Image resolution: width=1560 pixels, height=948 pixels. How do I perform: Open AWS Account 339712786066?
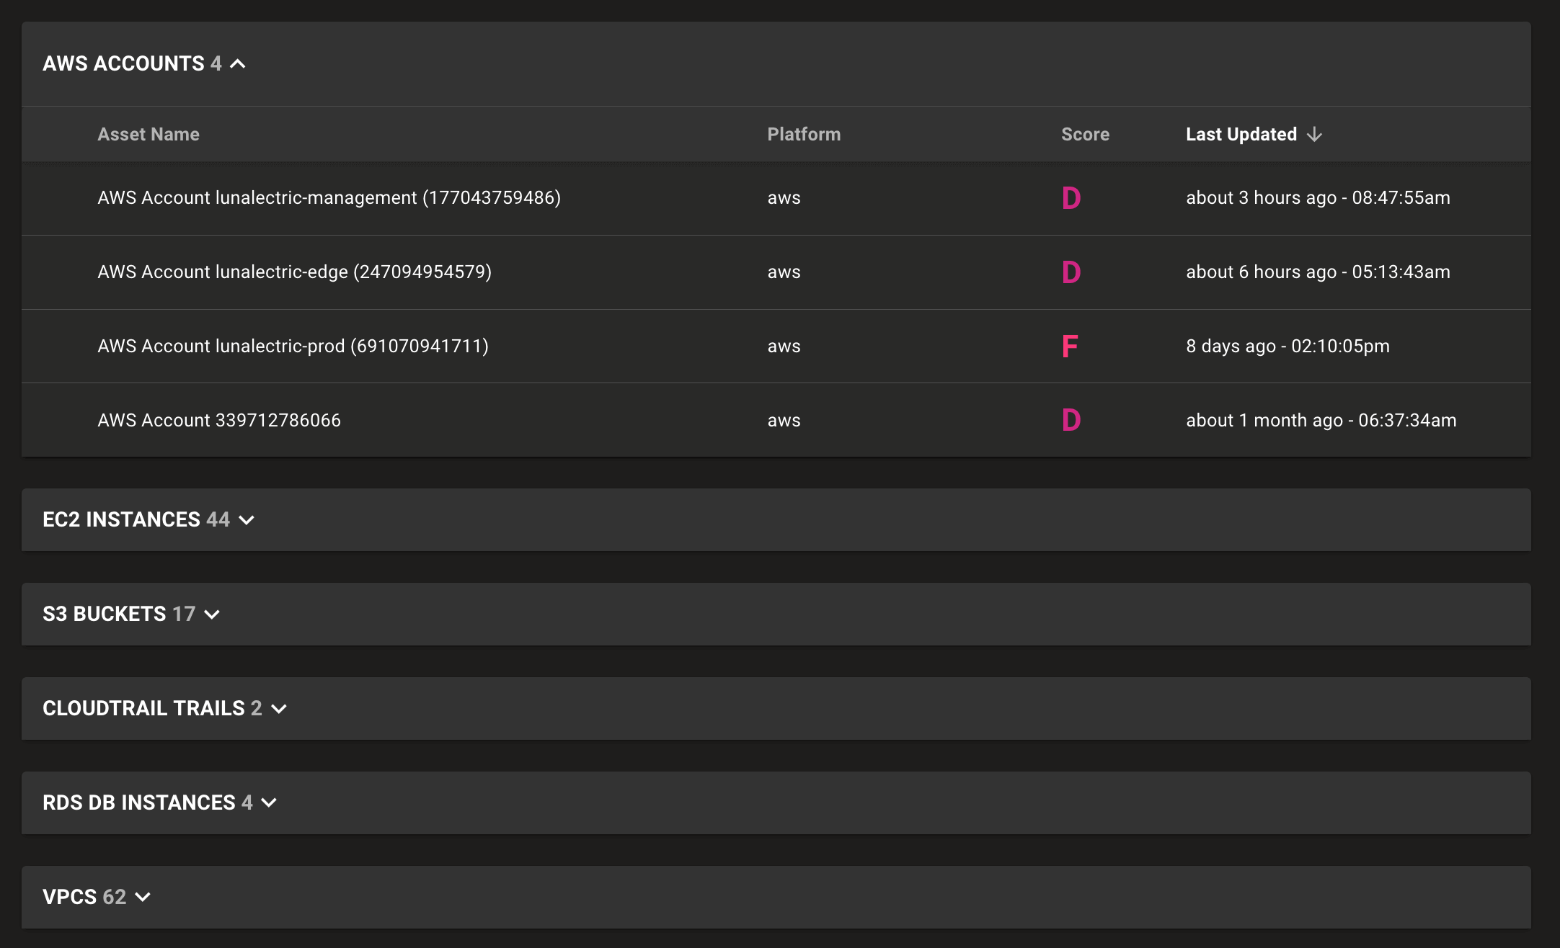[x=218, y=420]
